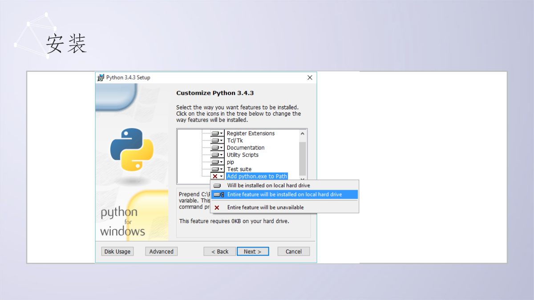
Task: Click the feature list scroll up arrow
Action: point(303,133)
